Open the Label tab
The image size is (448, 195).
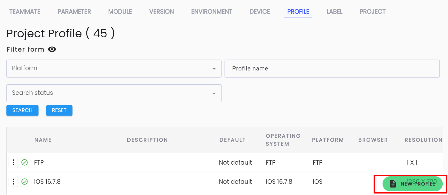click(x=334, y=12)
